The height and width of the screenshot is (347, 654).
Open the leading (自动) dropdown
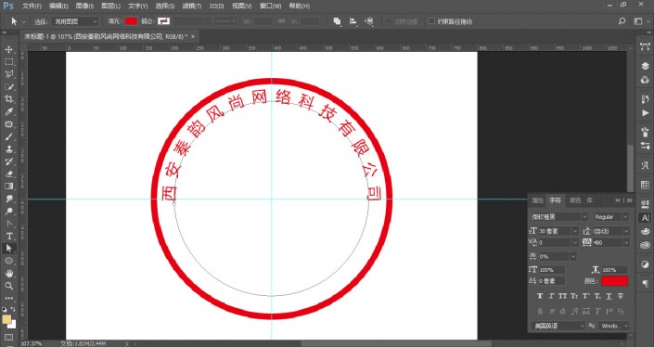click(626, 231)
